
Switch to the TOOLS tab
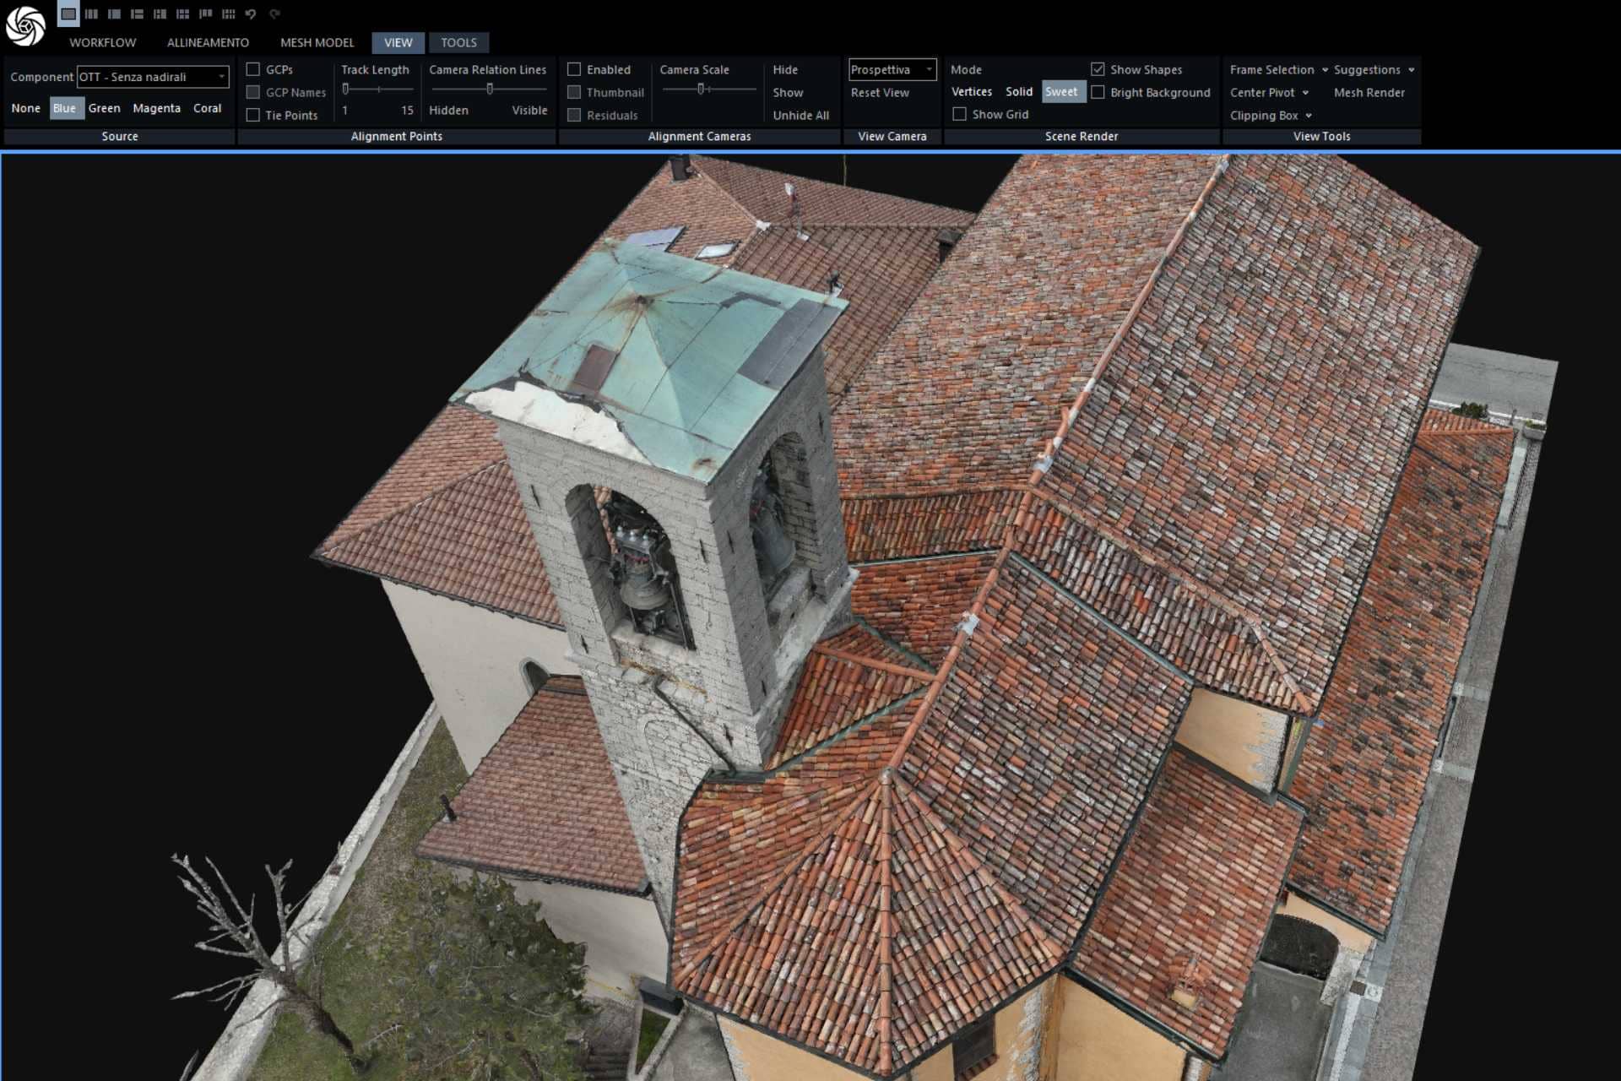point(458,42)
